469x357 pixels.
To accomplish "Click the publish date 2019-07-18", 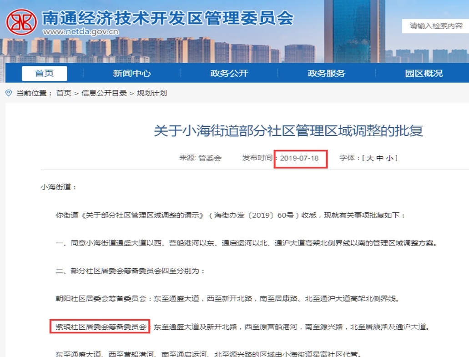I will (x=299, y=158).
